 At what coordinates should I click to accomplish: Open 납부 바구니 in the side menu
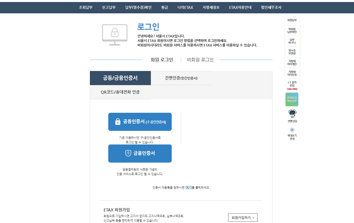click(292, 41)
